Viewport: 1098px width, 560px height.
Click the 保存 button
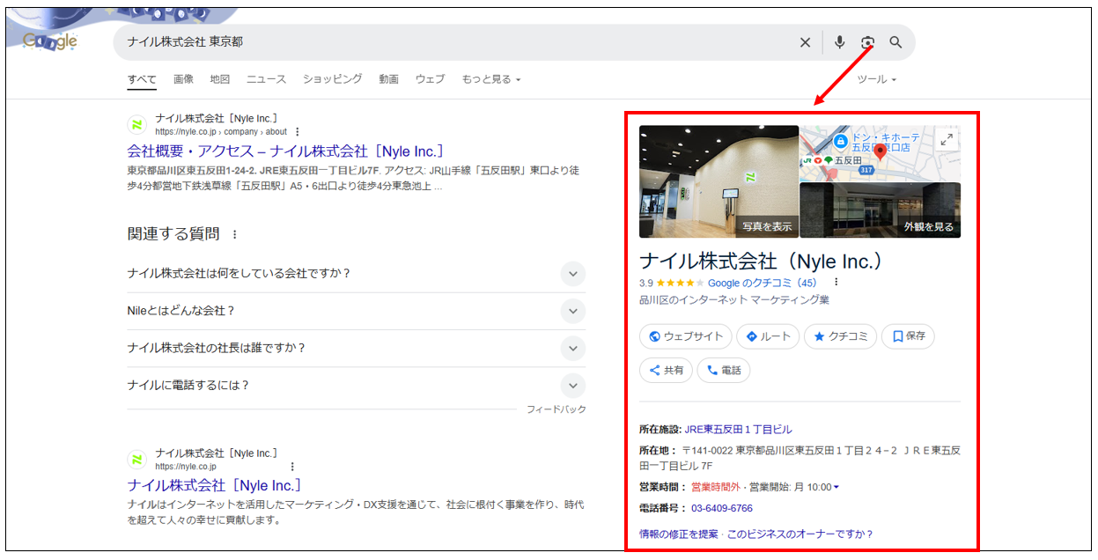coord(909,336)
